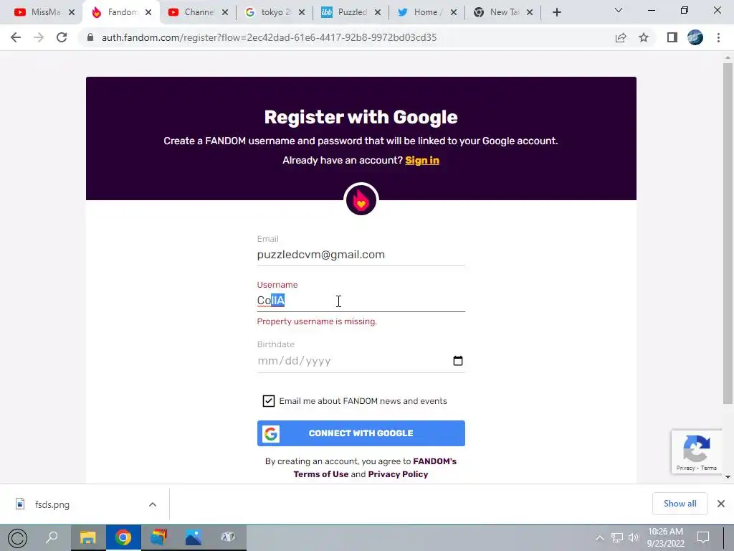Open the Chrome side panel icon

[x=672, y=37]
